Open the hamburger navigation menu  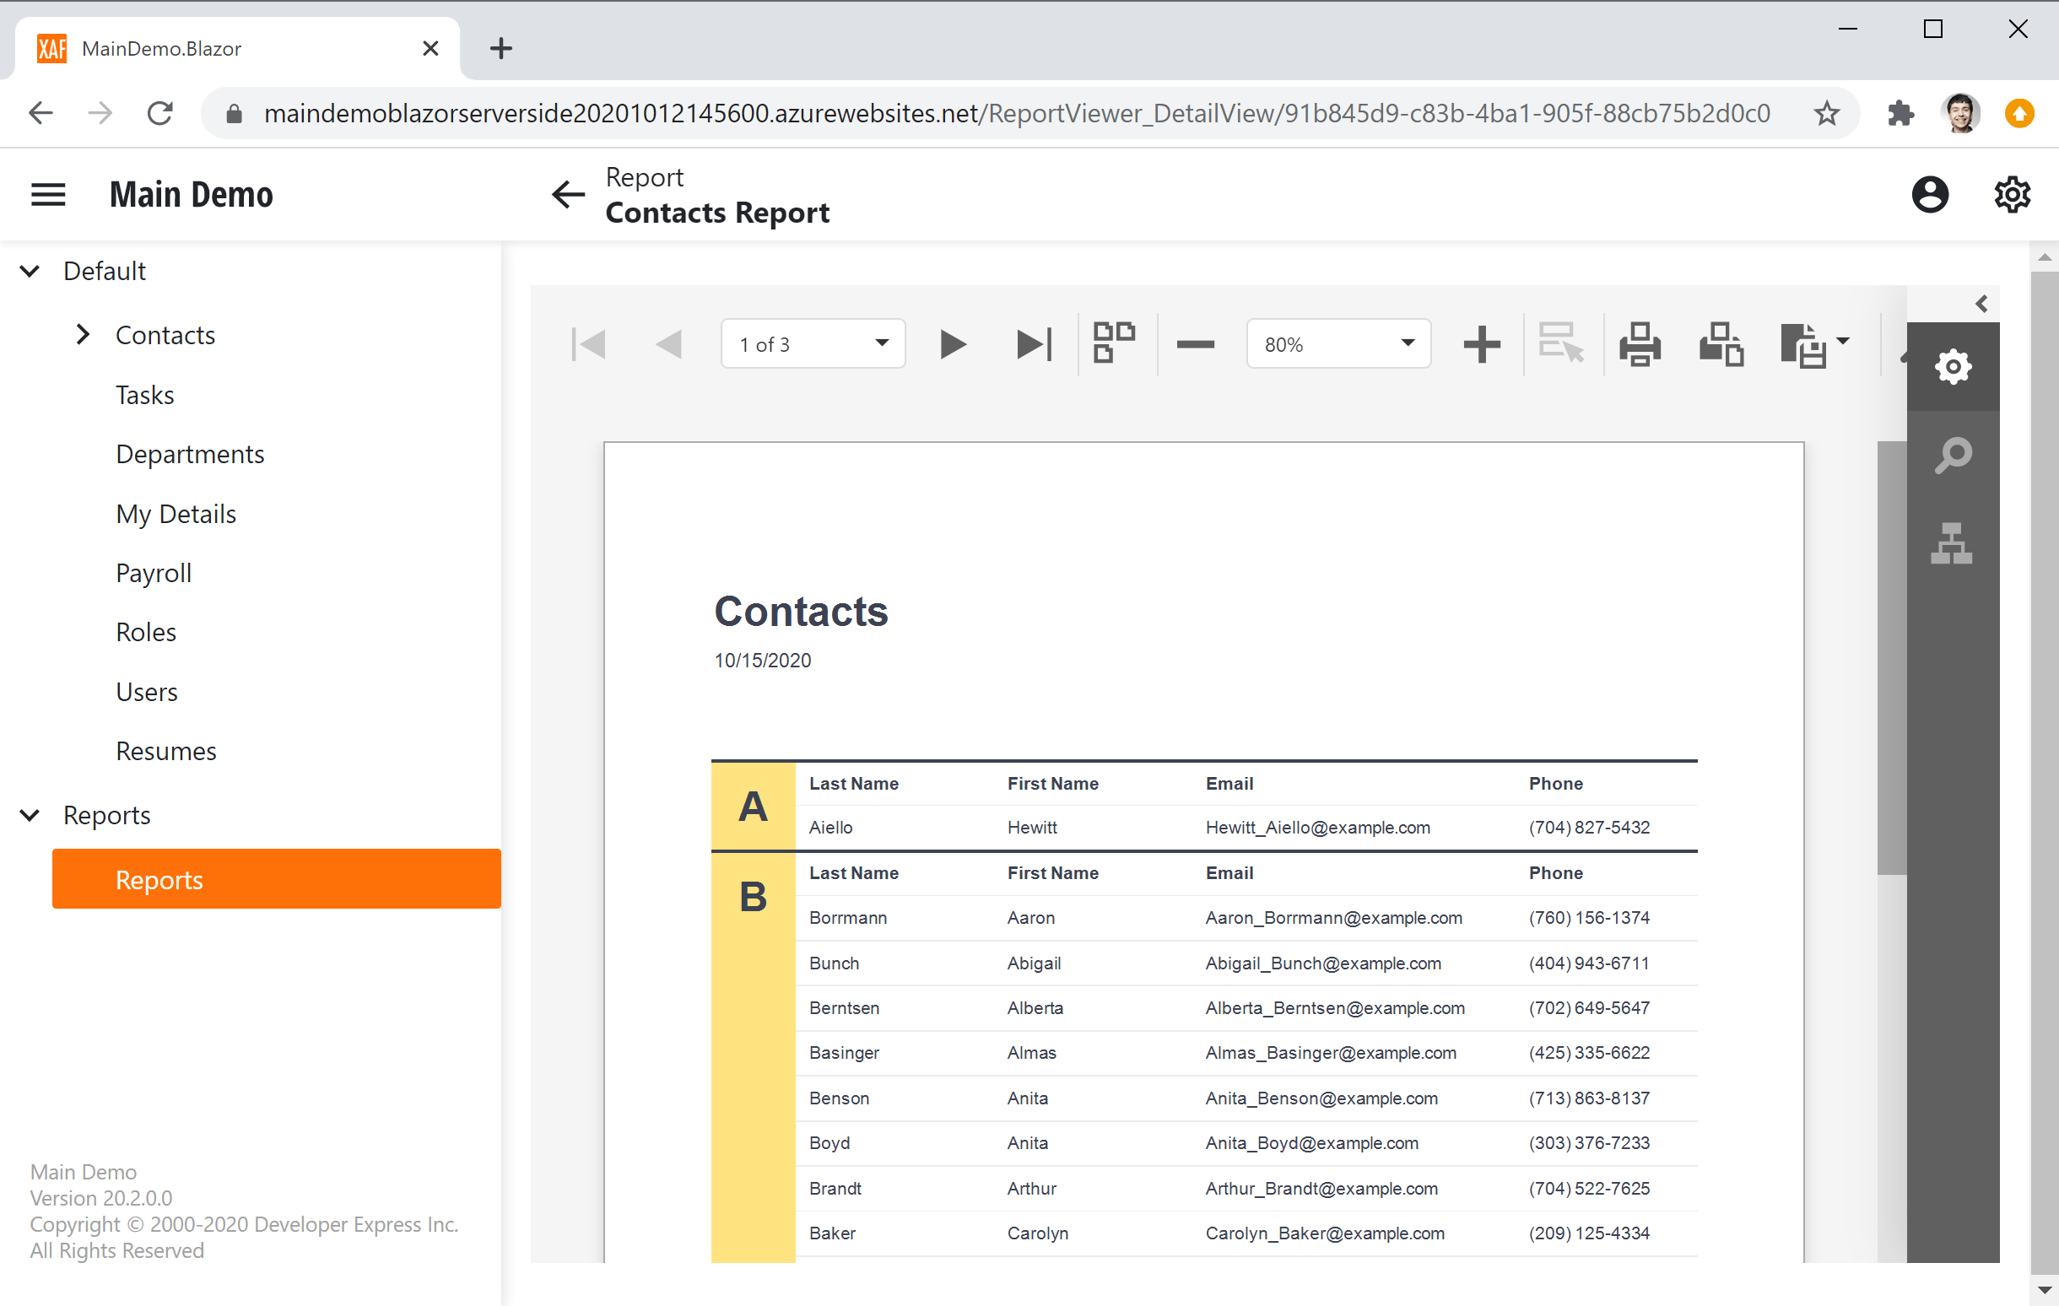coord(48,194)
